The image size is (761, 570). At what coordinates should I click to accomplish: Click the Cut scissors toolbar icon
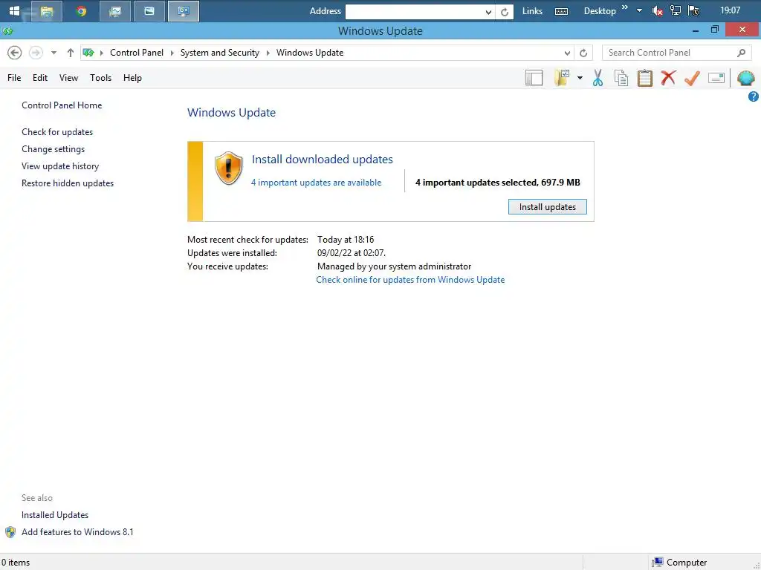(598, 78)
